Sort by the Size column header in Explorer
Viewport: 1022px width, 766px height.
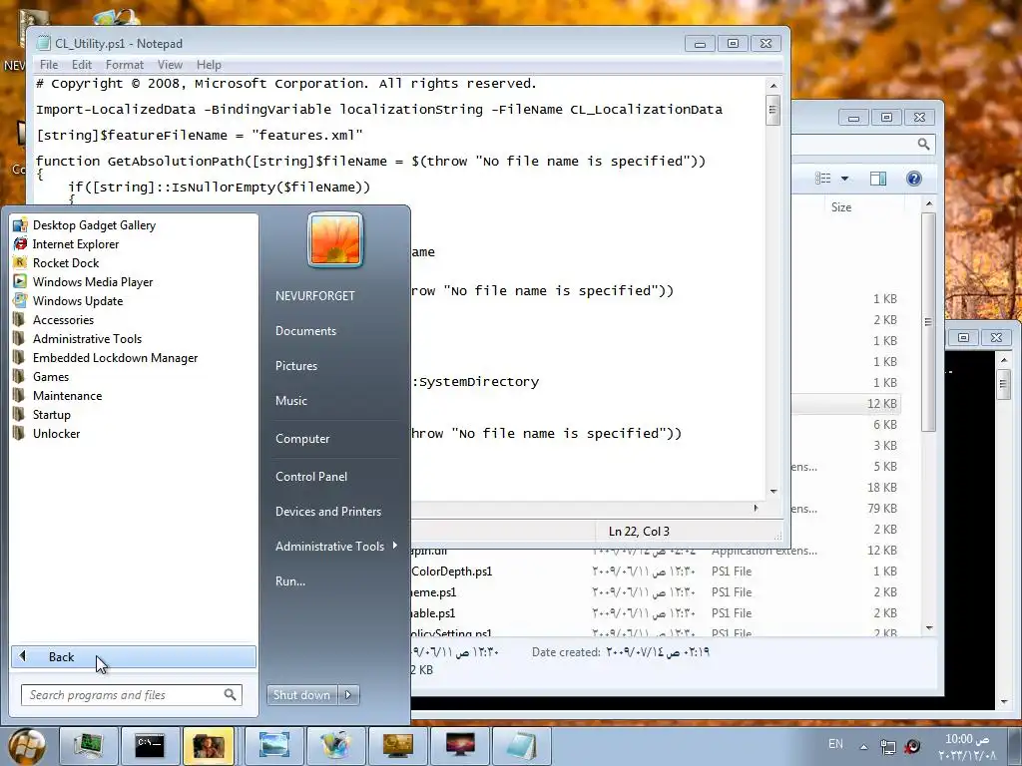[840, 207]
